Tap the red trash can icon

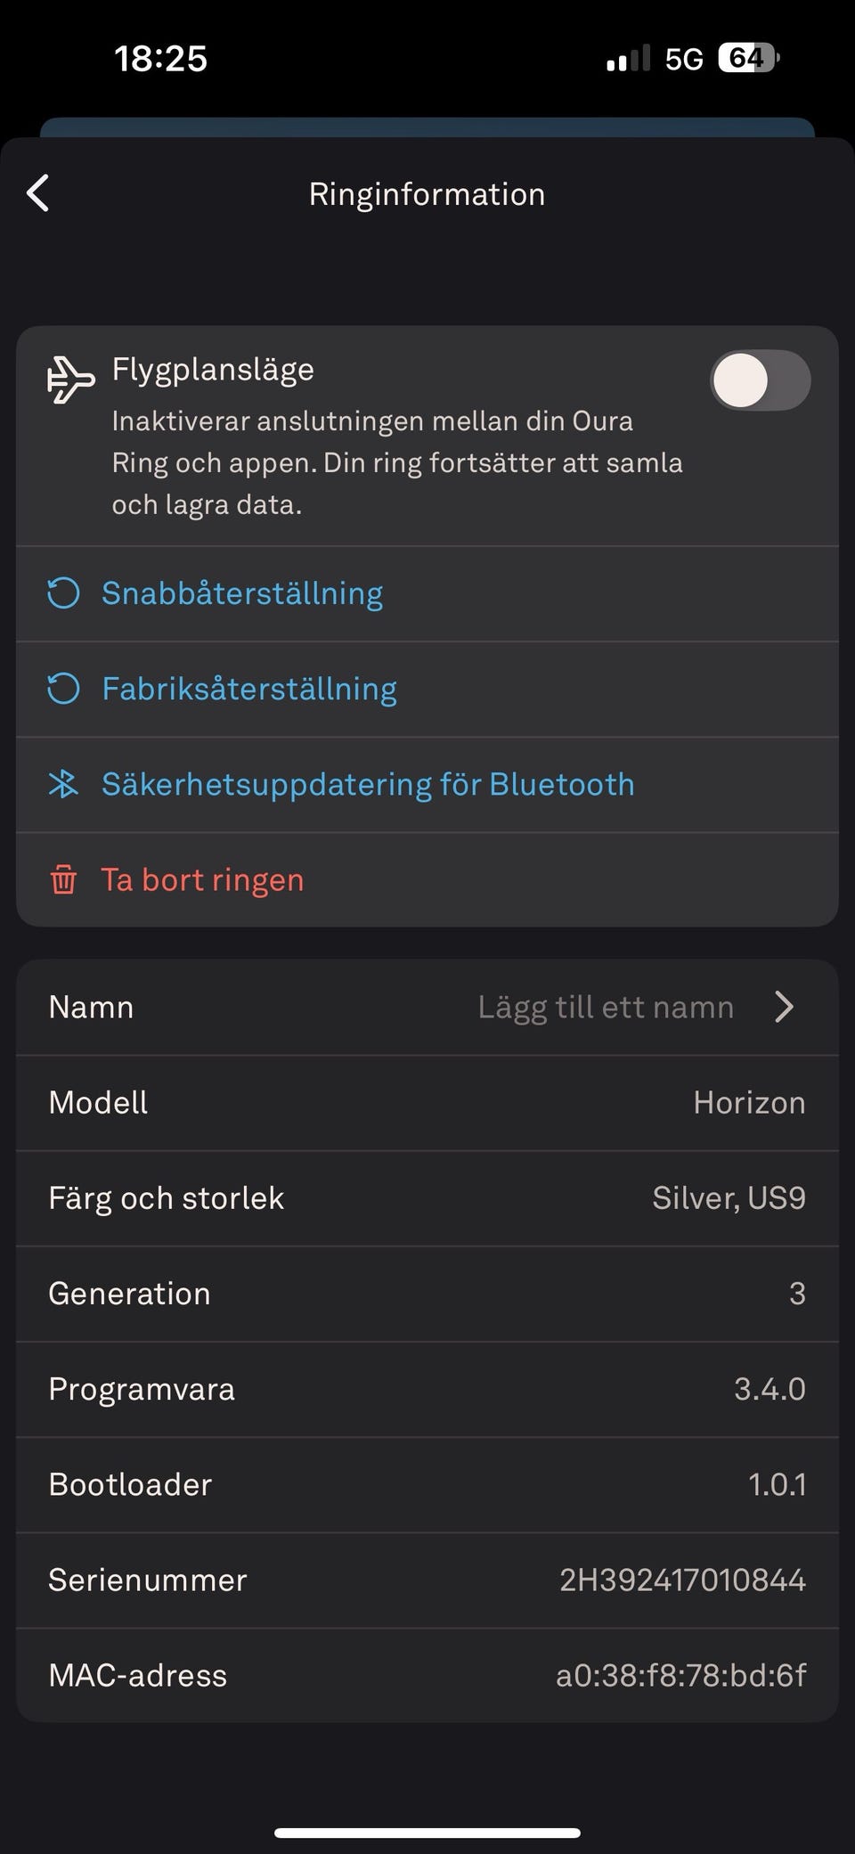pos(63,879)
